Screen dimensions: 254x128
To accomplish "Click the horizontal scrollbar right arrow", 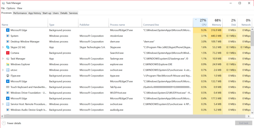I will click(249, 116).
